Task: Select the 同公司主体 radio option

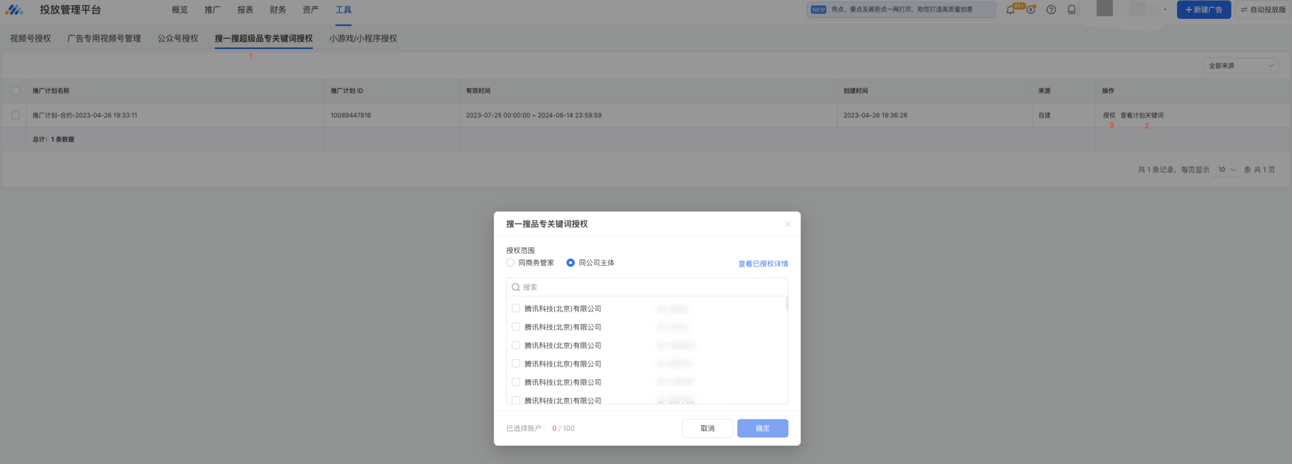Action: tap(570, 263)
